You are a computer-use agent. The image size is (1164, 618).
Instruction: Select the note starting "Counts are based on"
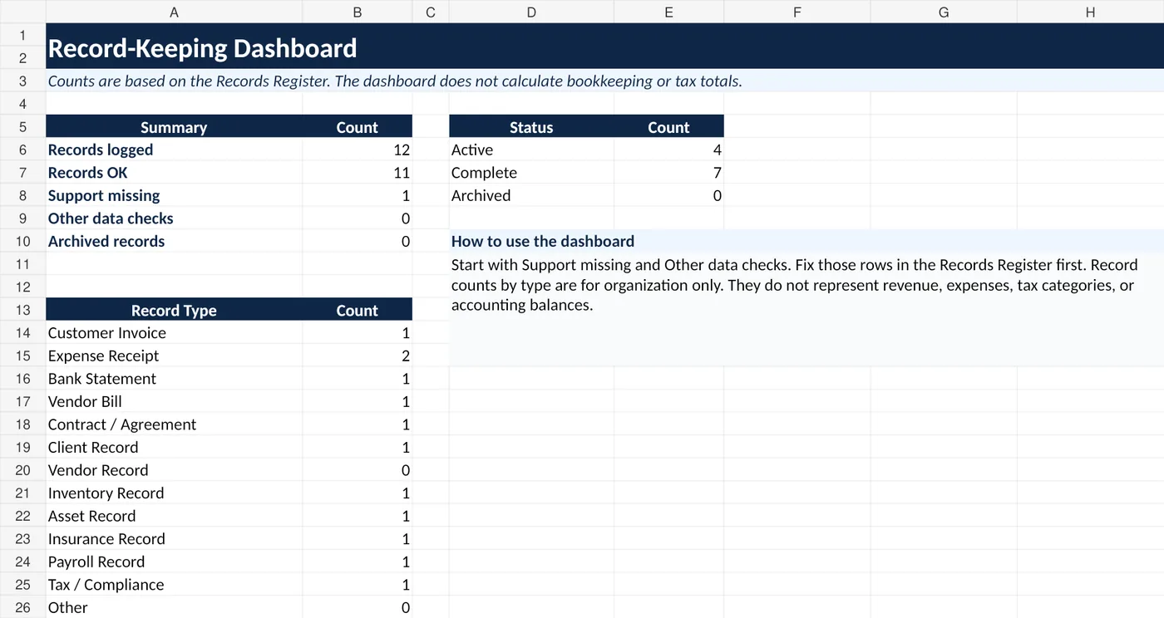click(x=604, y=81)
